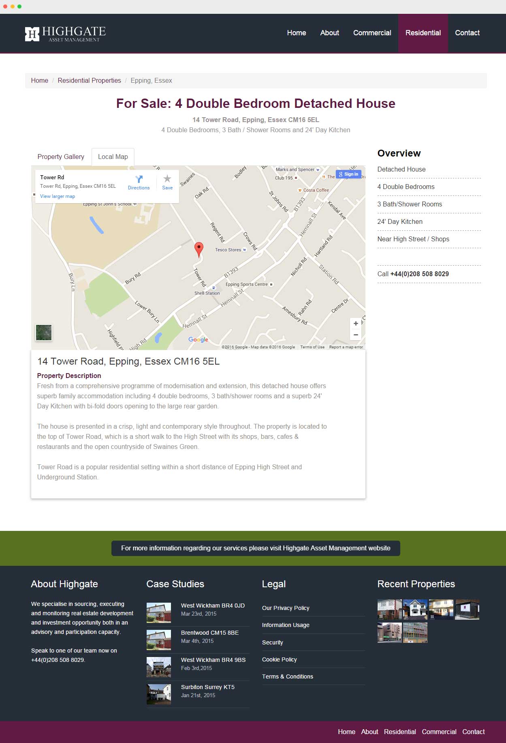Click the white Tudor house recent property thumbnail
The width and height of the screenshot is (506, 743).
[415, 610]
